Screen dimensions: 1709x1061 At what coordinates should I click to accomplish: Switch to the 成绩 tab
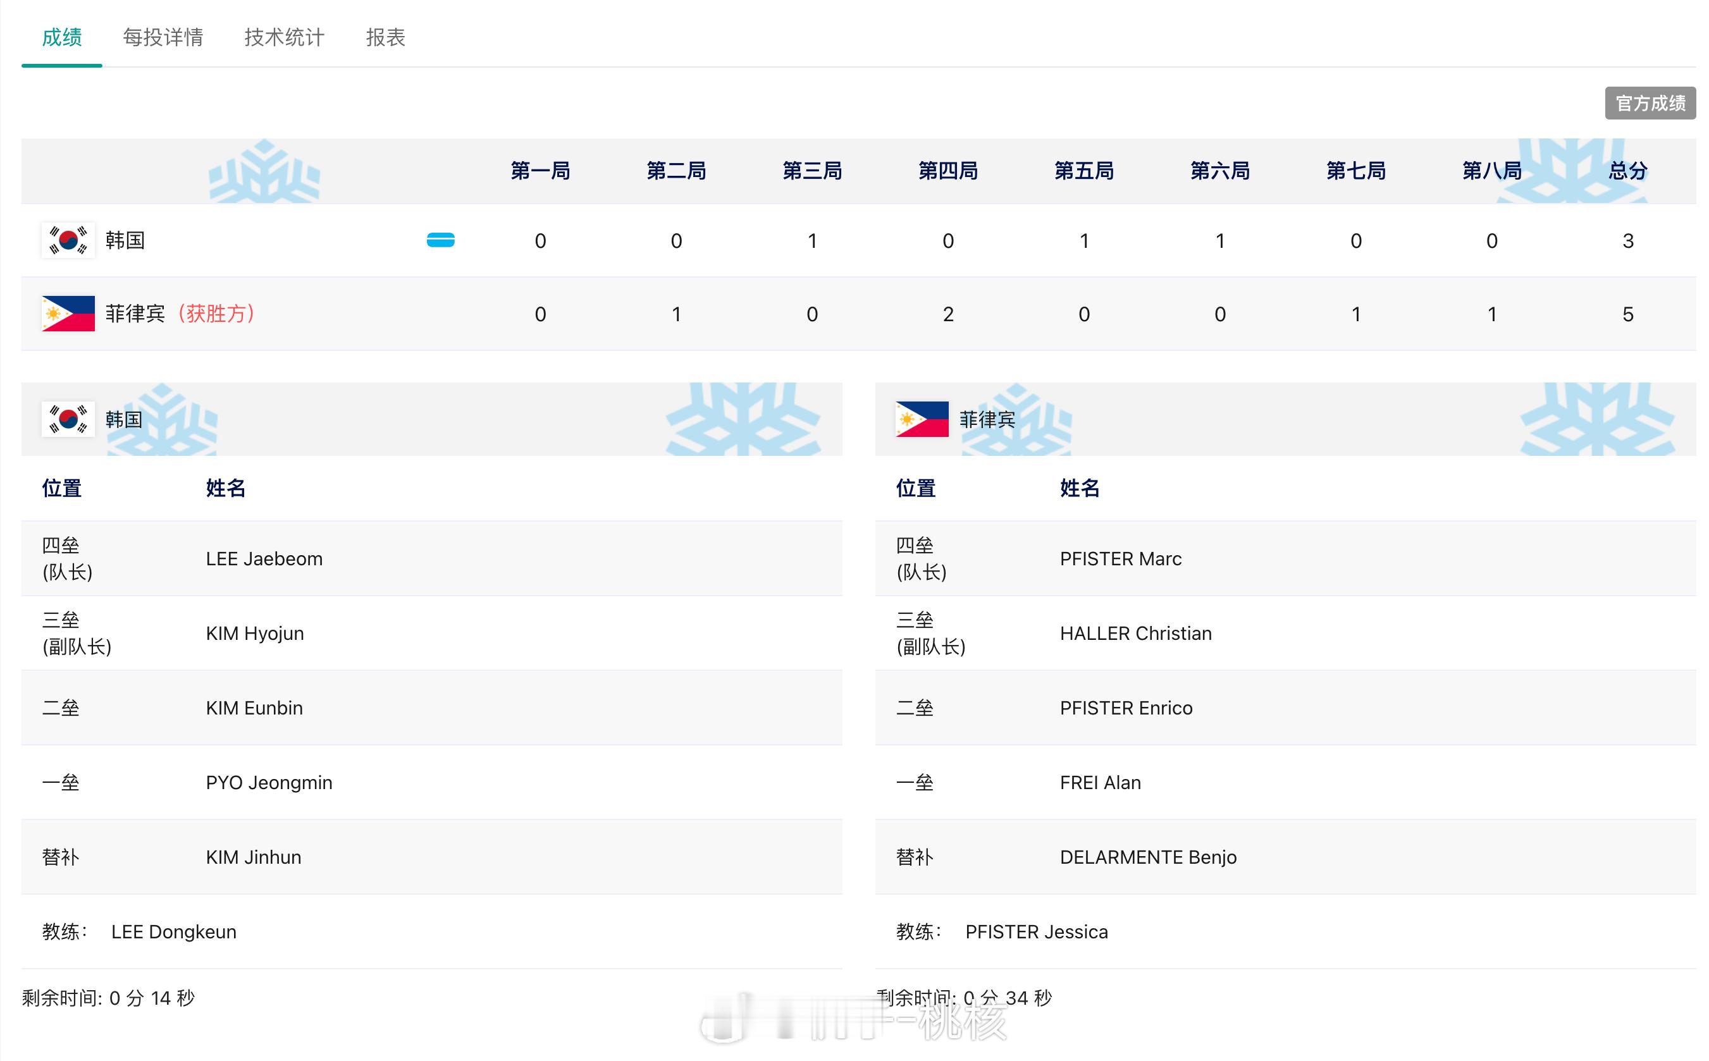(x=62, y=37)
